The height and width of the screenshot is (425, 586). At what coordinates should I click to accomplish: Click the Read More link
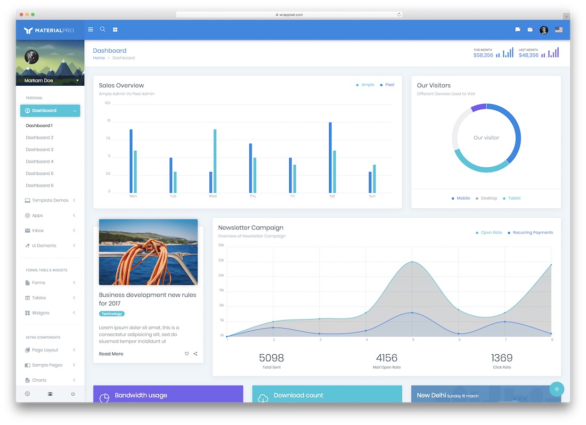point(111,354)
